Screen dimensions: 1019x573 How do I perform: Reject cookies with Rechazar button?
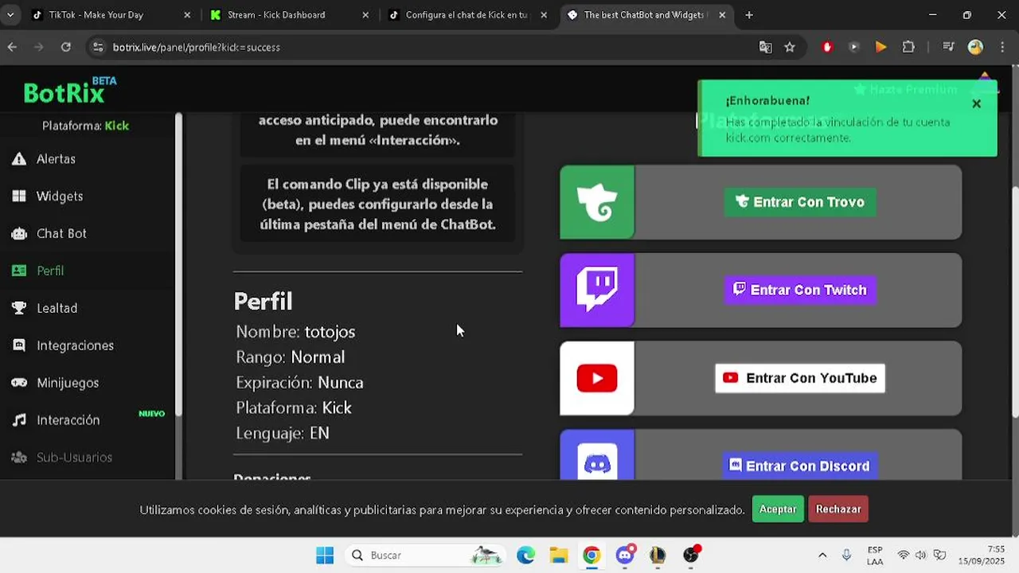pyautogui.click(x=838, y=509)
